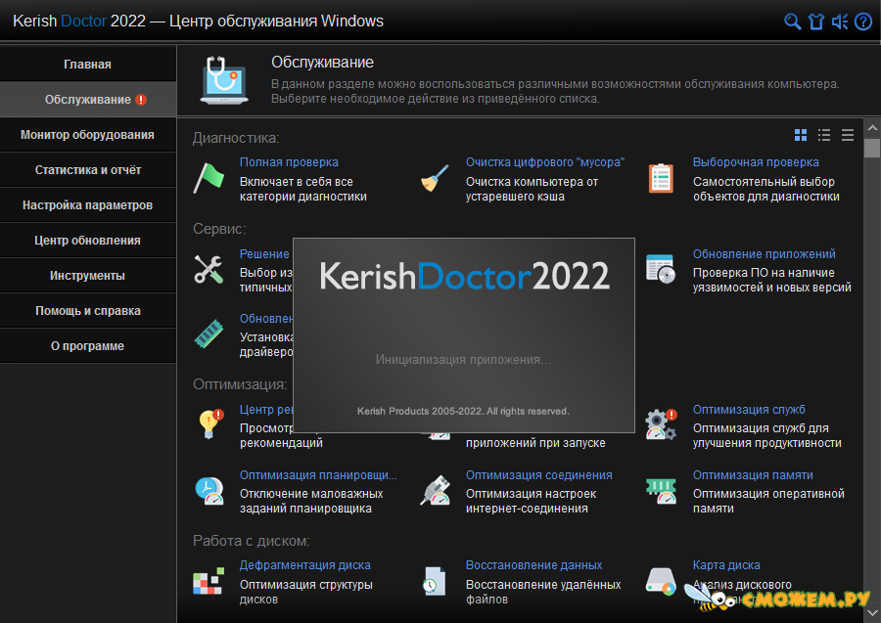Click text "Оптимизация структуры дисков"

tap(306, 592)
